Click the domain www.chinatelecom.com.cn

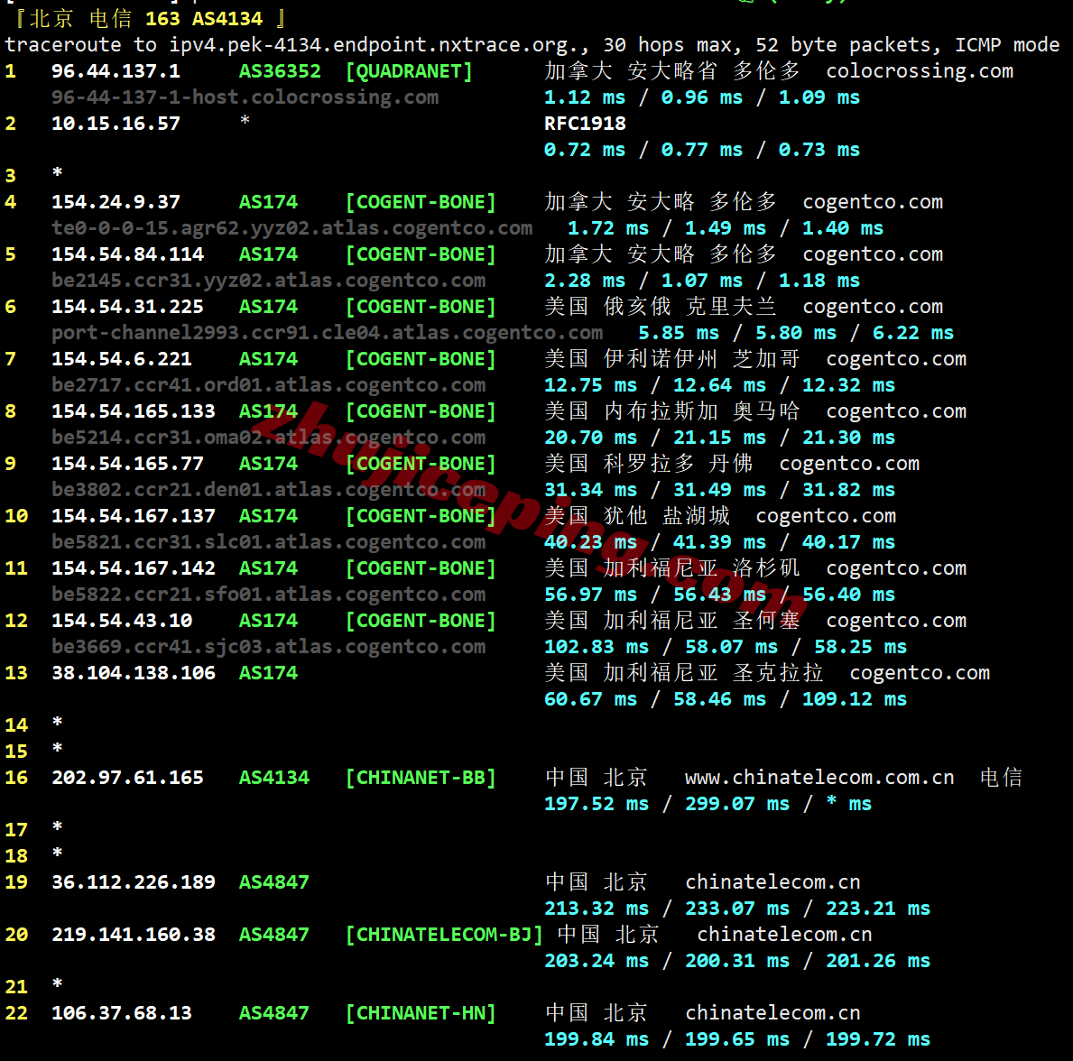pyautogui.click(x=819, y=778)
